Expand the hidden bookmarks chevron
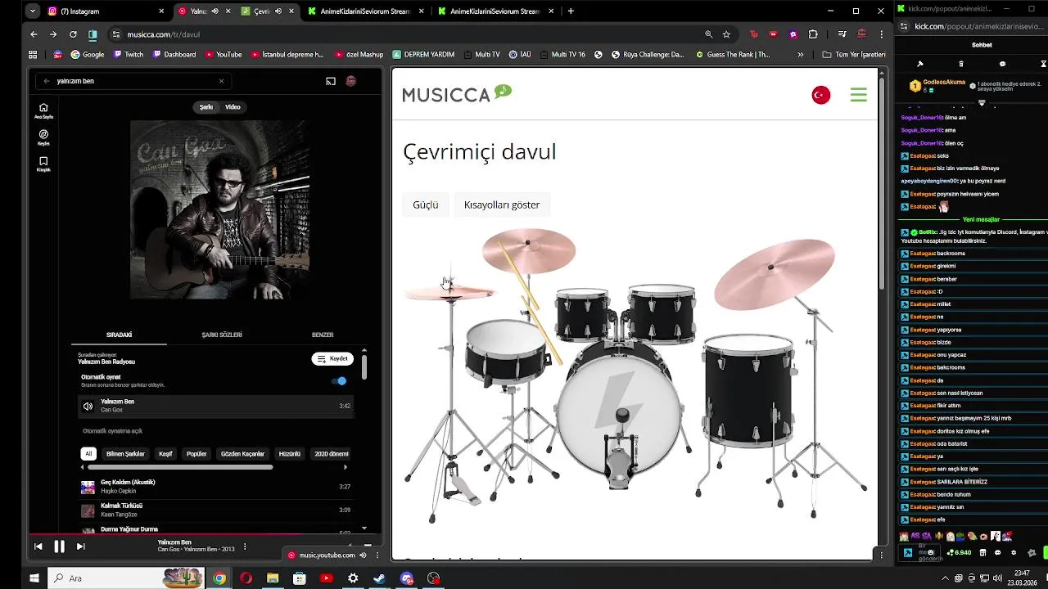This screenshot has width=1048, height=589. point(800,55)
